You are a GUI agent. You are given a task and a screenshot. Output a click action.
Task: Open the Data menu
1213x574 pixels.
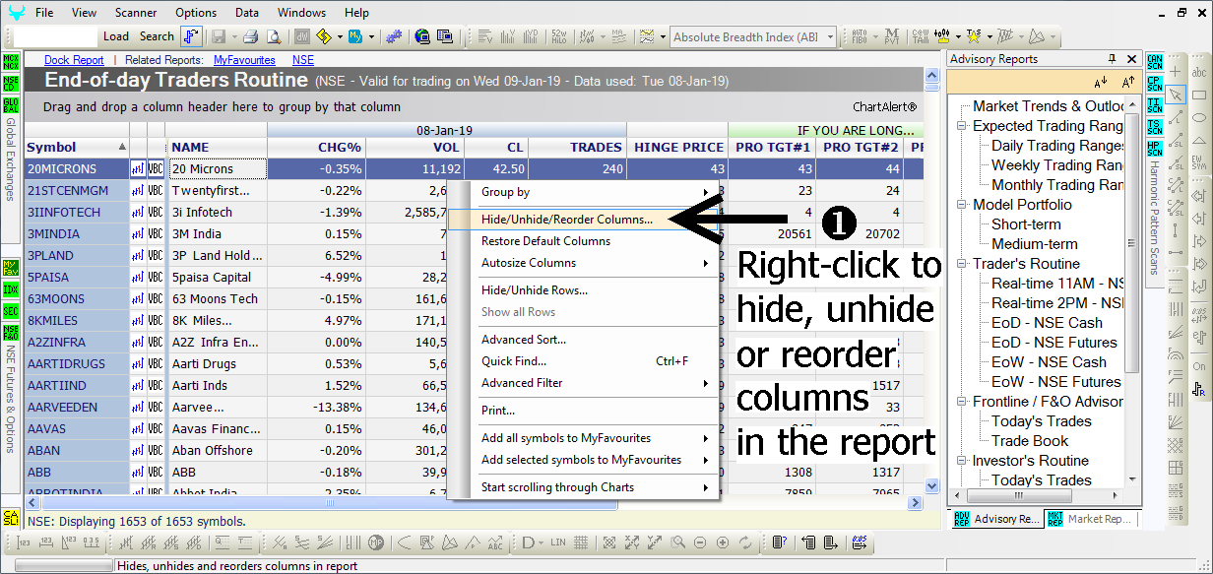point(247,13)
